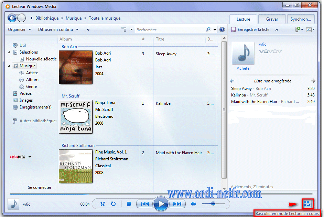Viewport: 324px width, 217px height.
Task: Click the search magnifier icon
Action: pyautogui.click(x=208, y=30)
